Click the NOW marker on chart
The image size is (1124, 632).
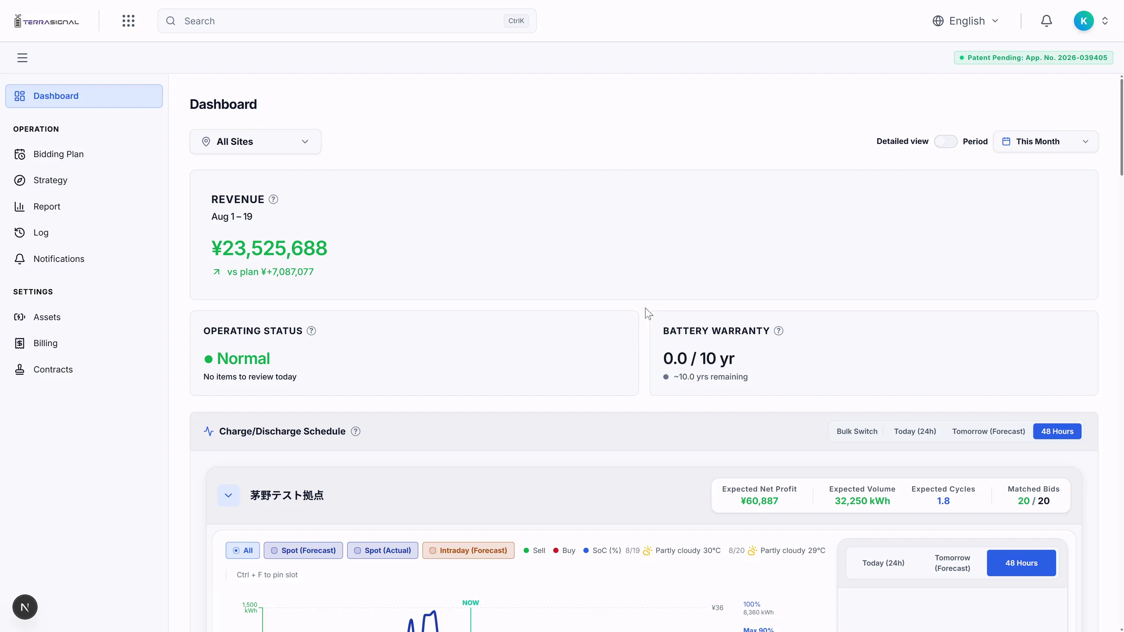pos(470,603)
